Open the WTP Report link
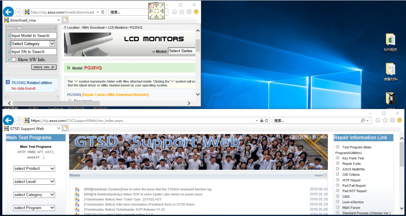 351,180
